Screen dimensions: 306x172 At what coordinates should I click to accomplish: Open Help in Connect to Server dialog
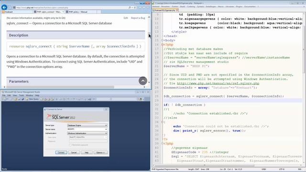pos(87,152)
